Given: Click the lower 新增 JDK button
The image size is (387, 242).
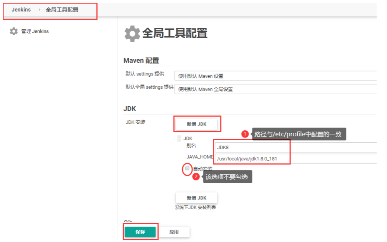Looking at the screenshot, I should coord(197,198).
